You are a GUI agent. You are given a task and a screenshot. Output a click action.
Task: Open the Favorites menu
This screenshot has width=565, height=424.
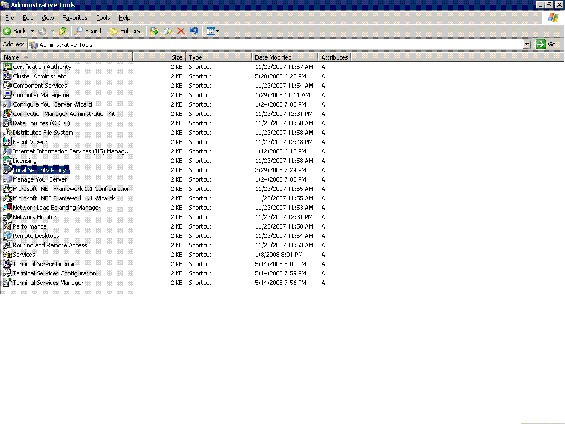point(74,18)
